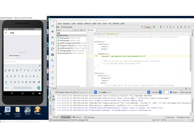Open the Event Log button
Image resolution: width=194 pixels, height=138 pixels.
169,117
